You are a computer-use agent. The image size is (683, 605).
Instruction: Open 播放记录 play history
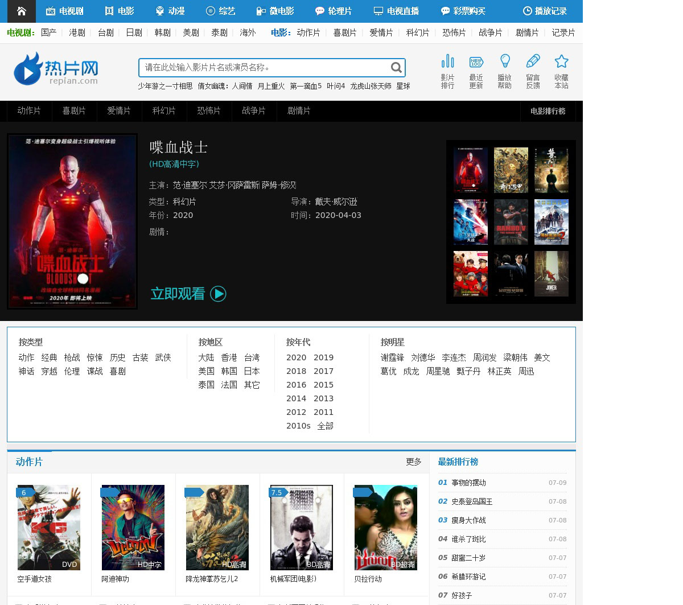pos(545,11)
